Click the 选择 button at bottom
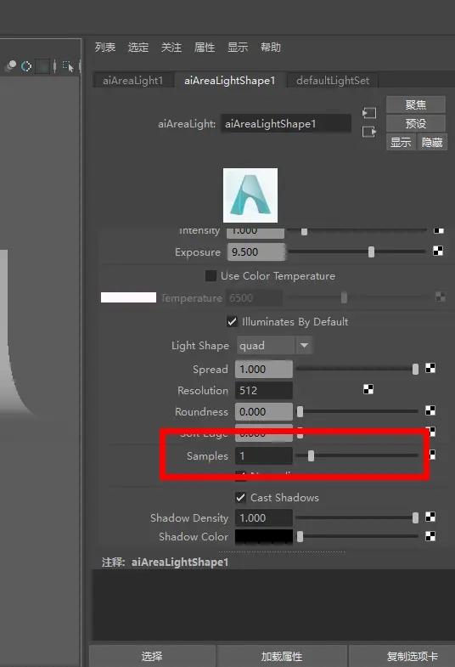 [x=152, y=656]
